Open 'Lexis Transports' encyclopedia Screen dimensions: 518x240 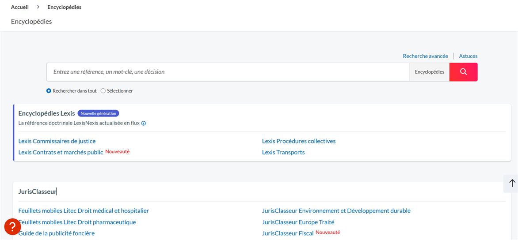coord(283,152)
